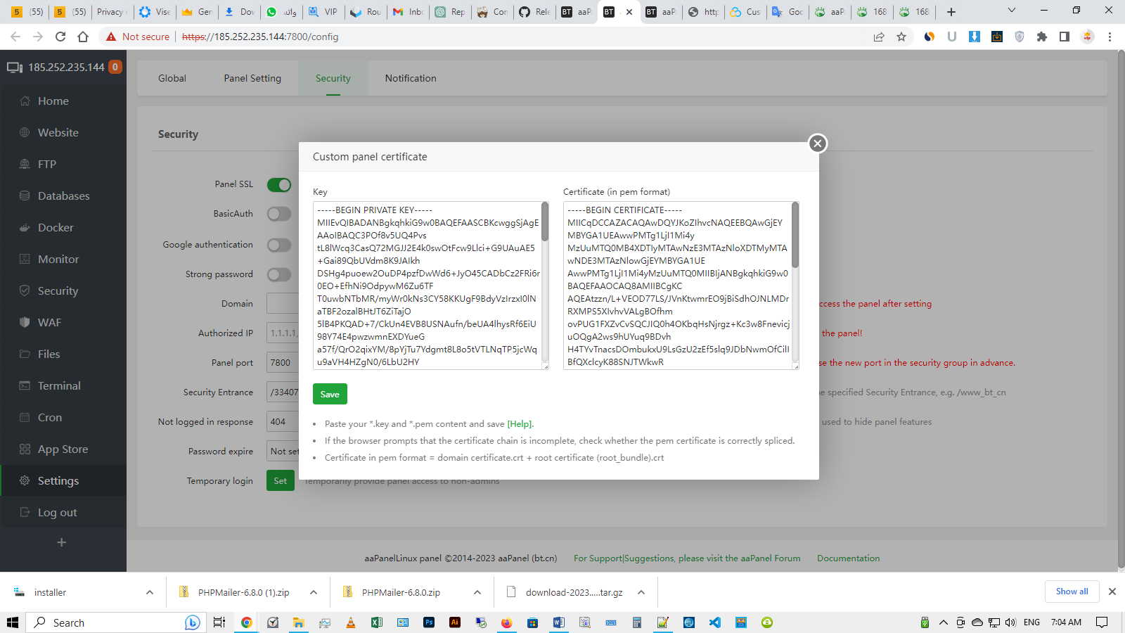
Task: Open the PHPMailer-6.8.0.zip downloaded file
Action: coord(401,592)
